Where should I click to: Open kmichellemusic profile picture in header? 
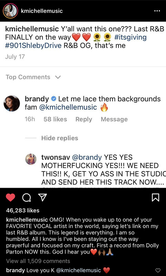tap(10, 11)
